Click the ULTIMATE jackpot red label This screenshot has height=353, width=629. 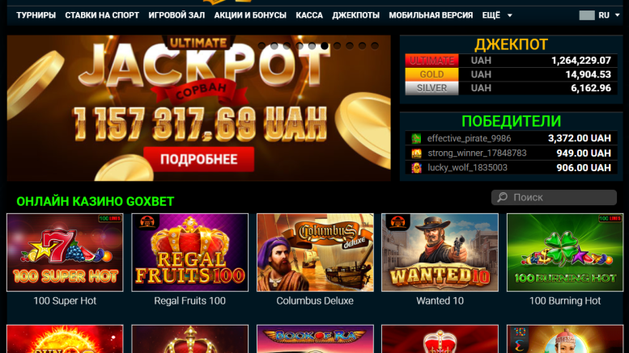point(431,61)
